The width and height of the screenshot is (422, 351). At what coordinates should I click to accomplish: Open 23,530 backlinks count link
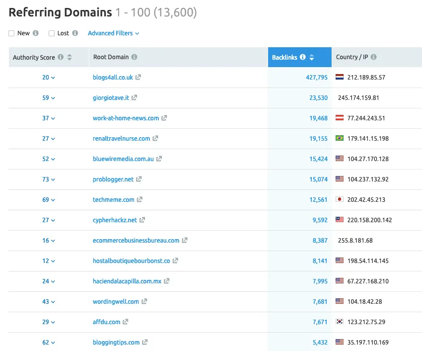[x=318, y=98]
